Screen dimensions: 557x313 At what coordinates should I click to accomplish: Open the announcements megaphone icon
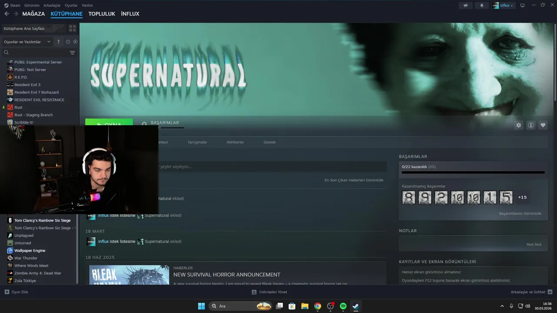(x=466, y=5)
